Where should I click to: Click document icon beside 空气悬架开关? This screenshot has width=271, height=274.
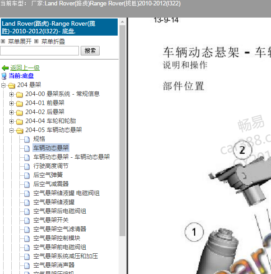click(27, 220)
